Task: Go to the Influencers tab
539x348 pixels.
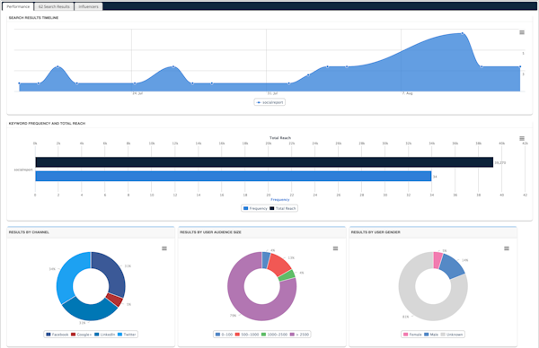Action: [x=88, y=6]
